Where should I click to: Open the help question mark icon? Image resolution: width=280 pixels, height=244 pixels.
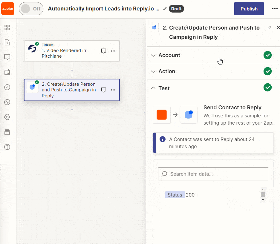tap(7, 147)
